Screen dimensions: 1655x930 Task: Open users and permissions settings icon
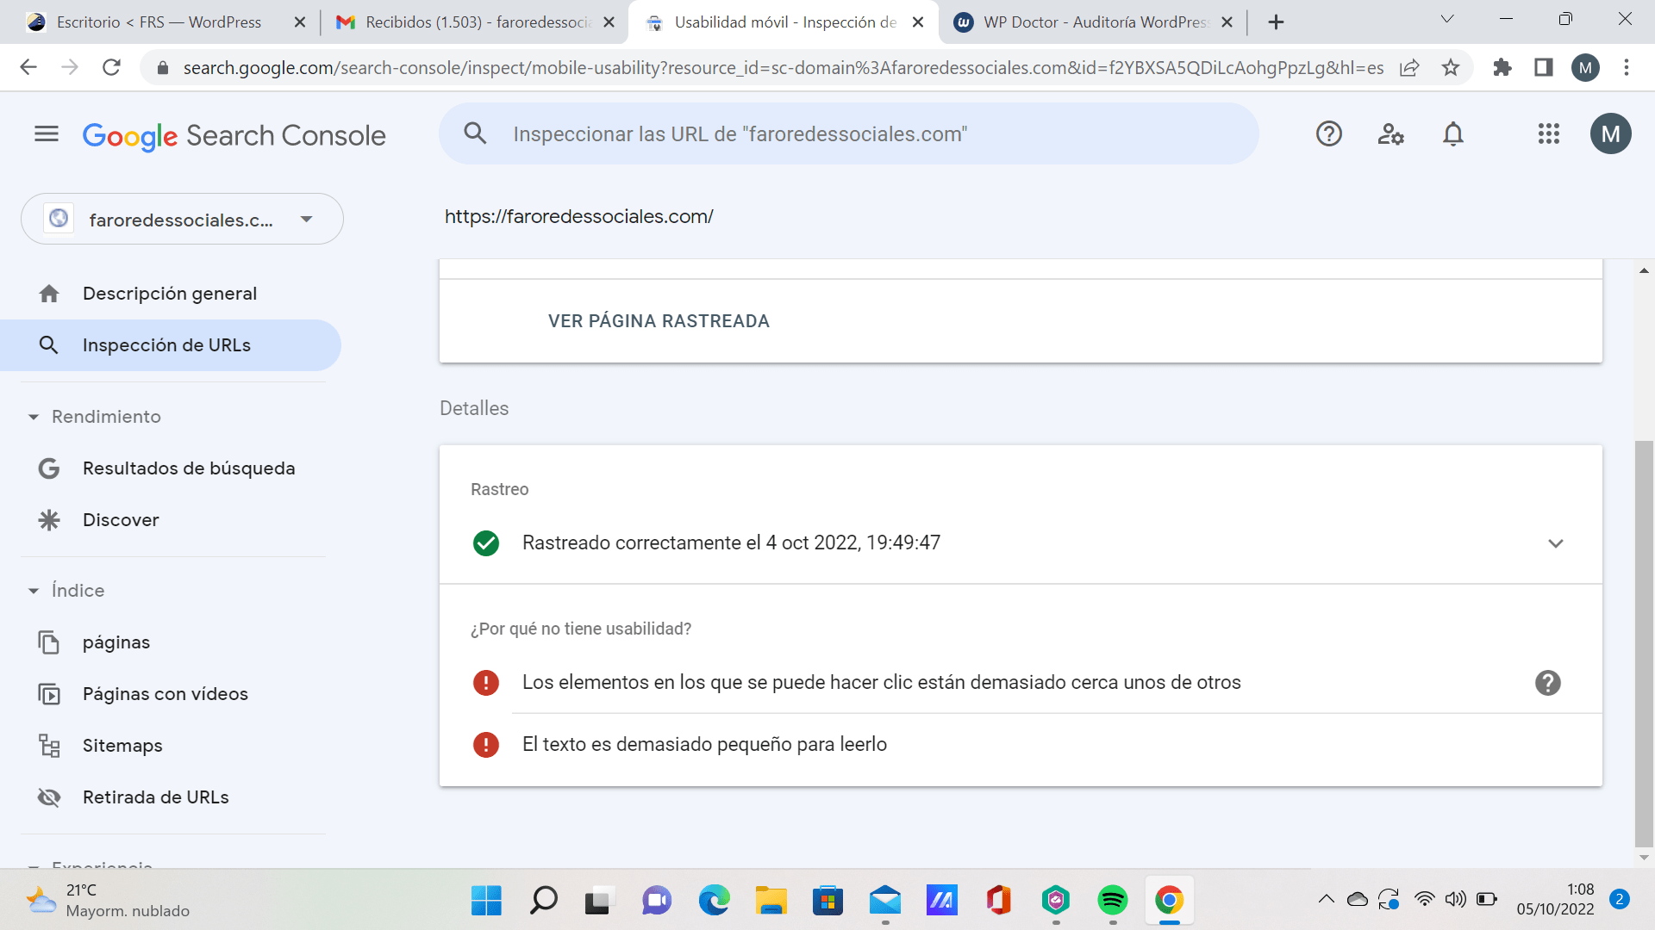pyautogui.click(x=1390, y=134)
